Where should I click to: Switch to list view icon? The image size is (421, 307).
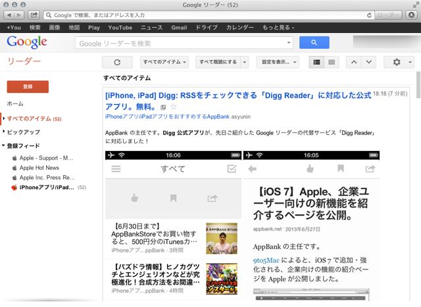316,62
